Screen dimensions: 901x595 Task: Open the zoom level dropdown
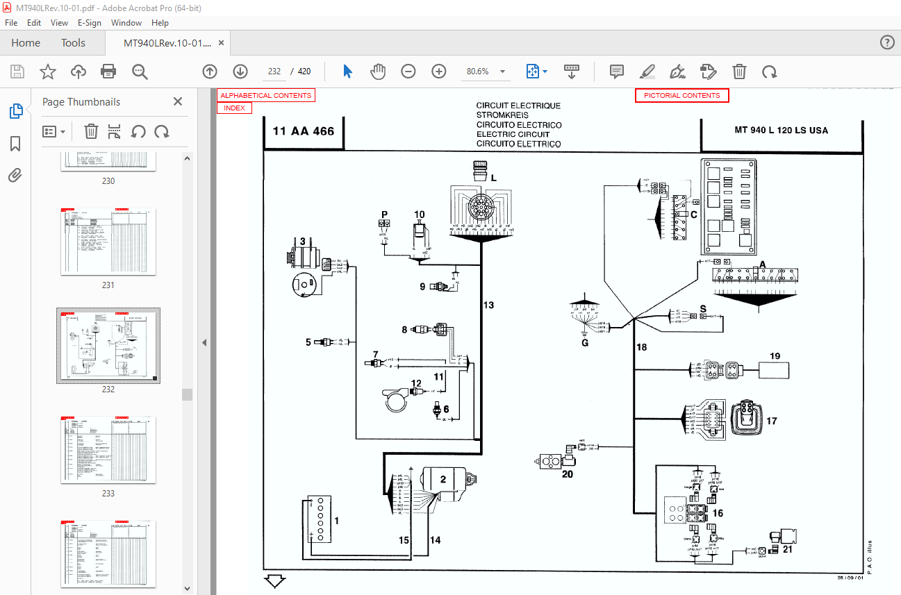click(502, 72)
